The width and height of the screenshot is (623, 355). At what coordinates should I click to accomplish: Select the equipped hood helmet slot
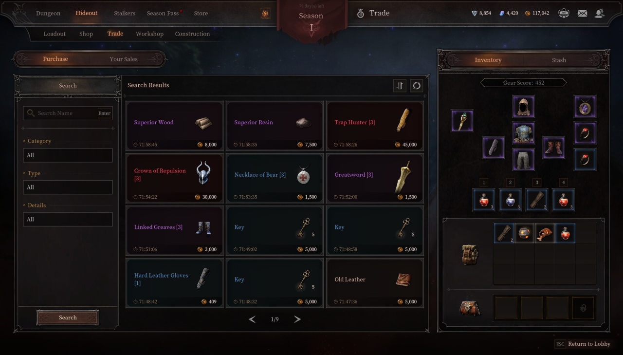point(524,107)
